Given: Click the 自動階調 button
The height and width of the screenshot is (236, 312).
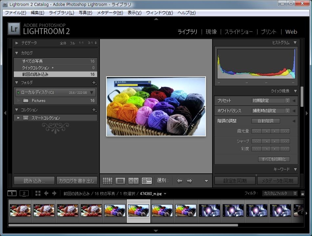Looking at the screenshot, I should [266, 121].
